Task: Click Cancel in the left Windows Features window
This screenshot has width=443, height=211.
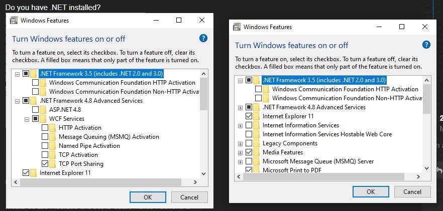Action: pos(189,197)
